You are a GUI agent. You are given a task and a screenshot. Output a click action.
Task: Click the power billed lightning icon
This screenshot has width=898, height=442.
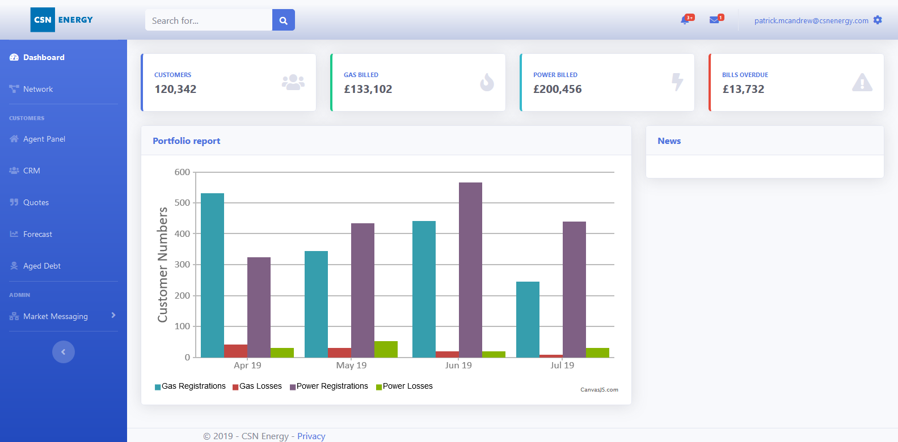click(677, 82)
